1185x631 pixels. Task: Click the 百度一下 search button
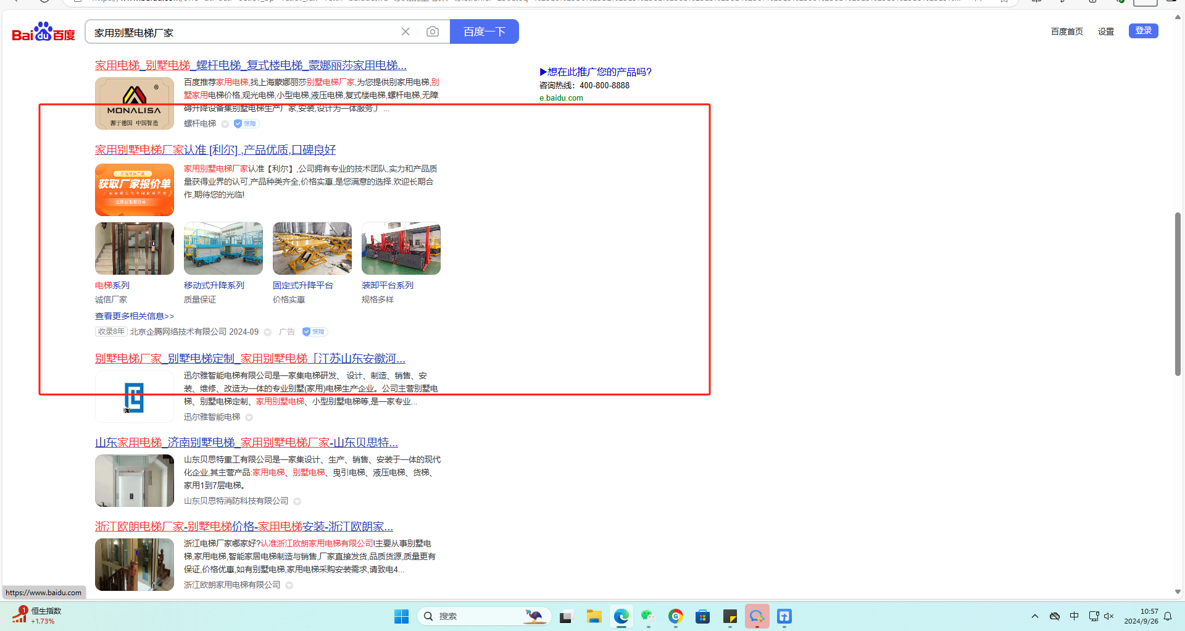click(484, 31)
